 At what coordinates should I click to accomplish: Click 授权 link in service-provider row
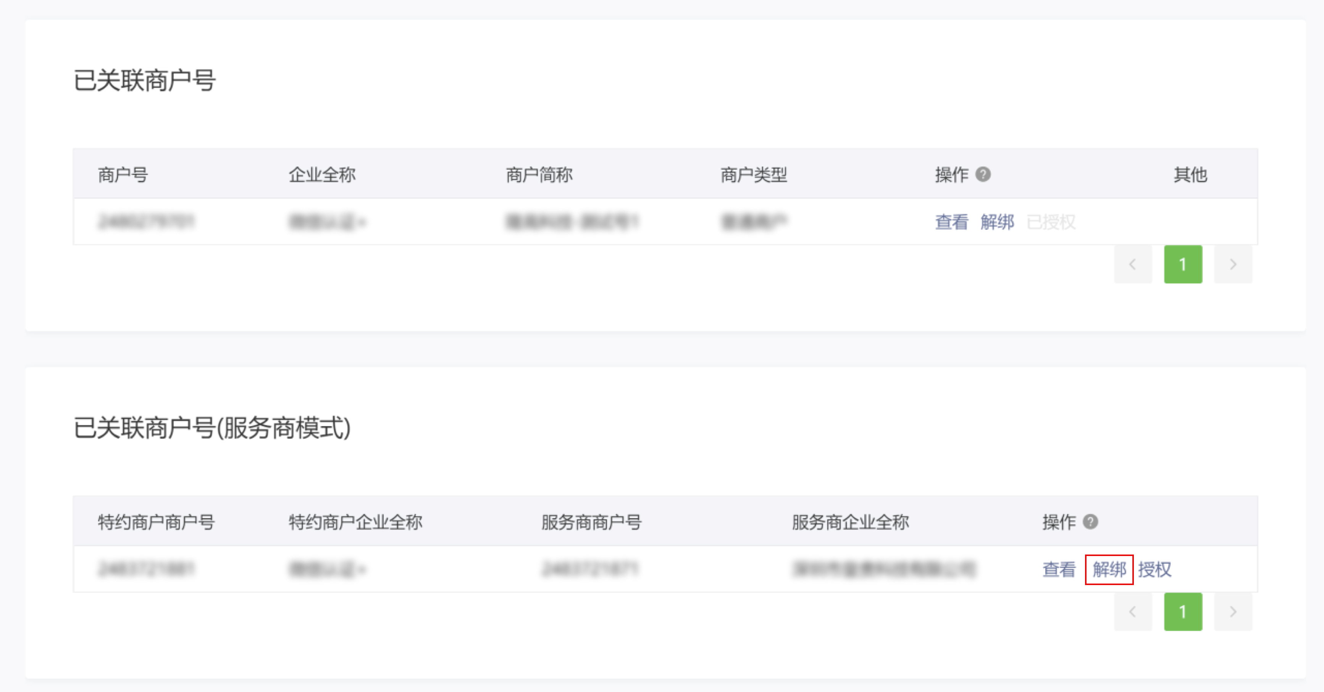(1154, 569)
